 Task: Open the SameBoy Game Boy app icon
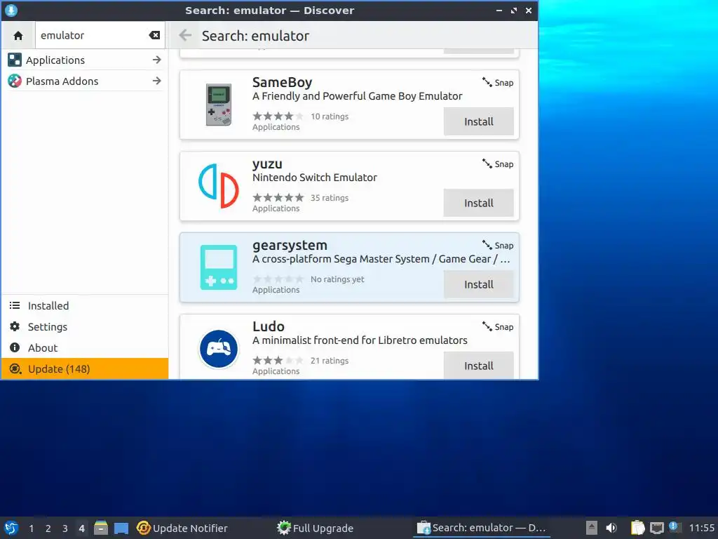coord(219,105)
